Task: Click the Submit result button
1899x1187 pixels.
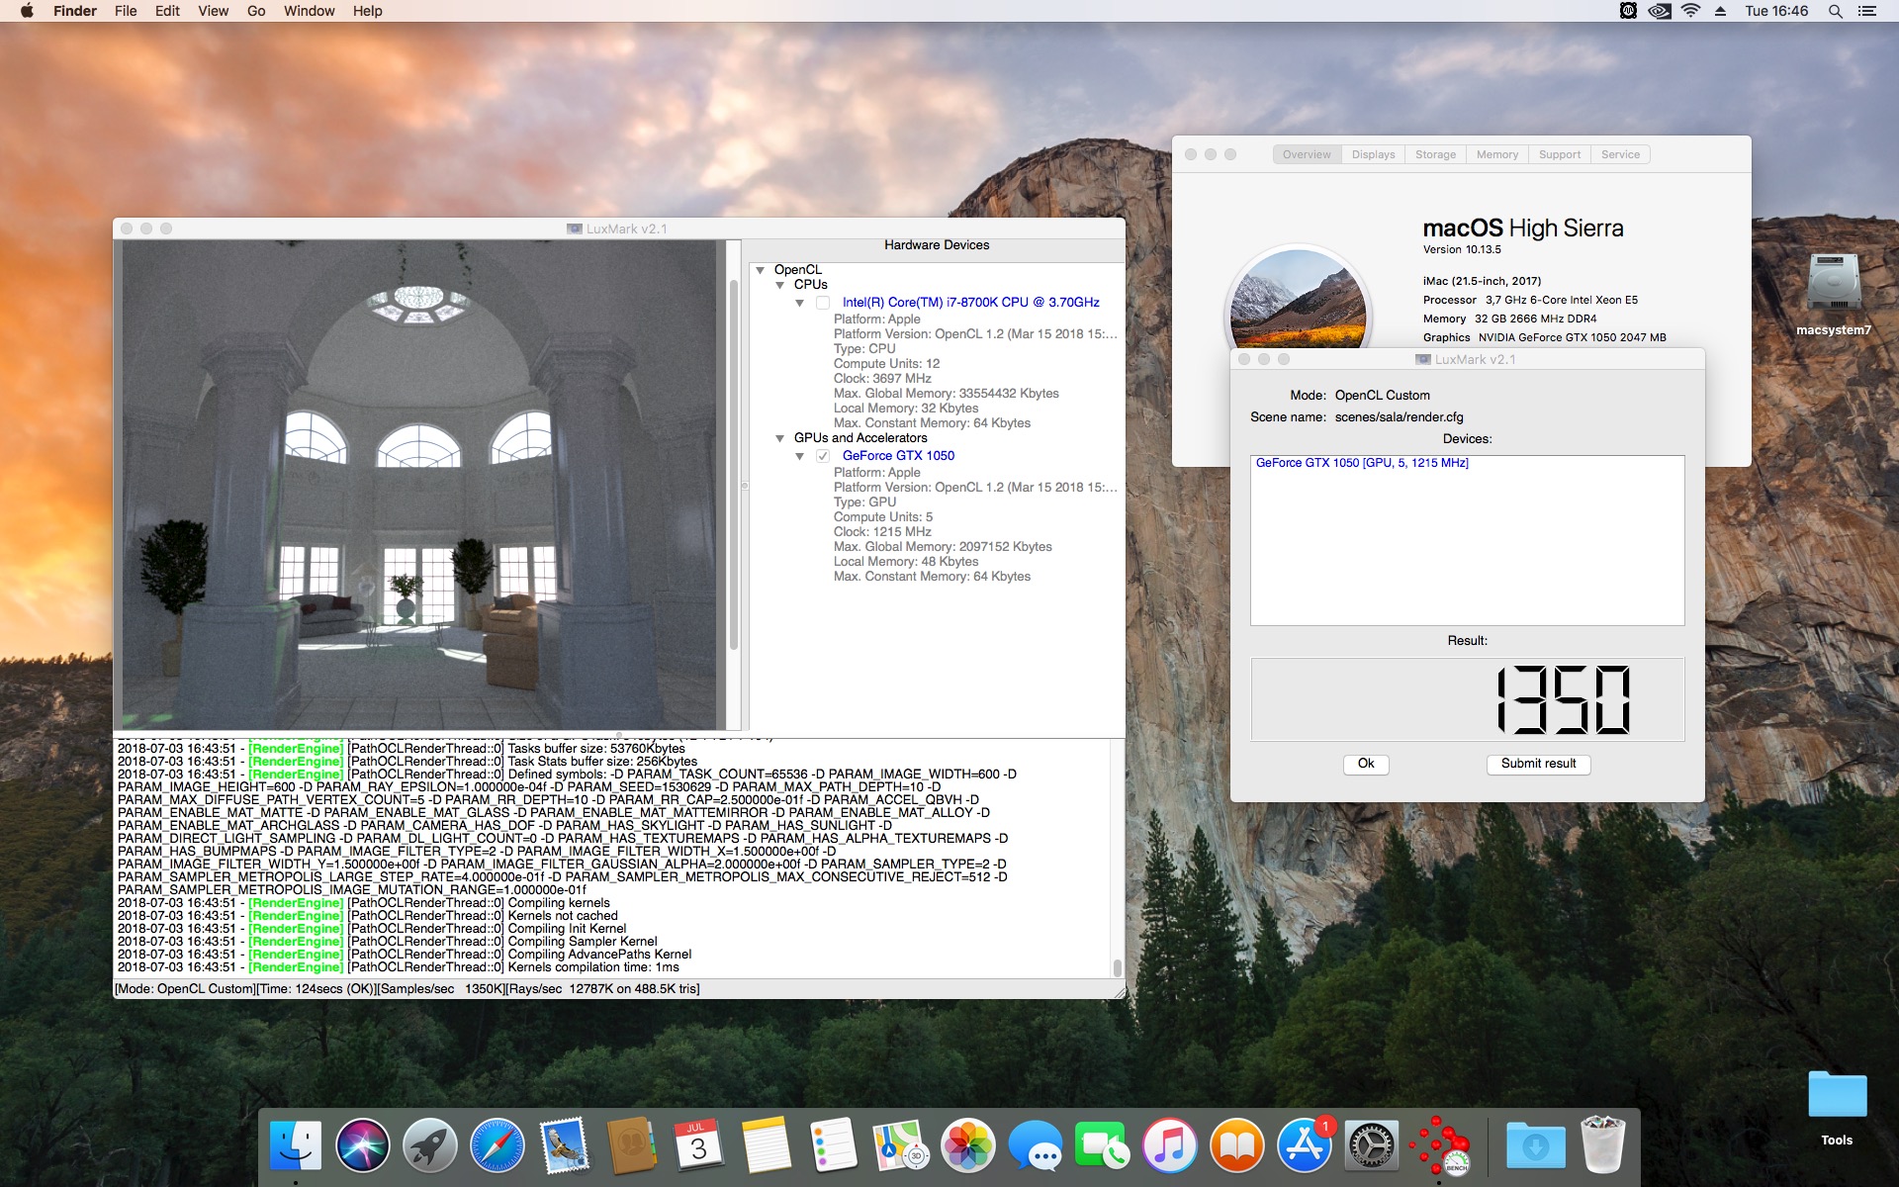Action: coord(1538,764)
